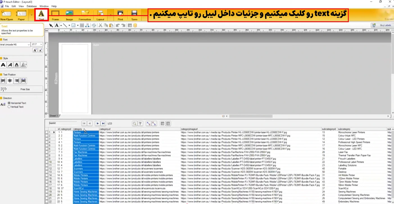
Task: Expand the rectangle shape dropdown arrow
Action: [78, 25]
